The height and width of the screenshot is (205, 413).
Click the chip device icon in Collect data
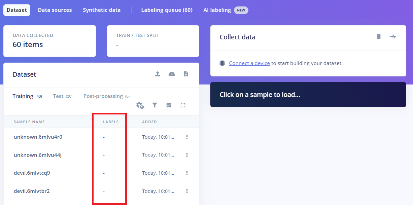point(379,37)
